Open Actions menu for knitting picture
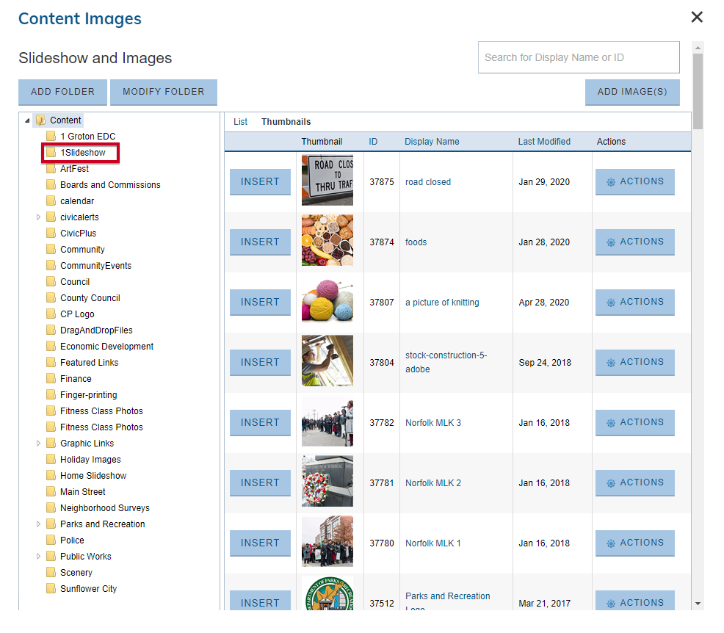 (x=635, y=303)
